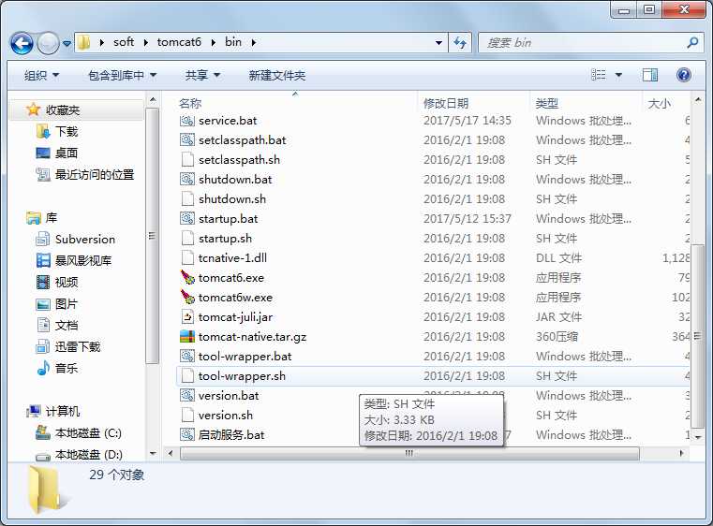This screenshot has width=713, height=526.
Task: Select tool-wrapper.bat file icon
Action: coord(186,356)
